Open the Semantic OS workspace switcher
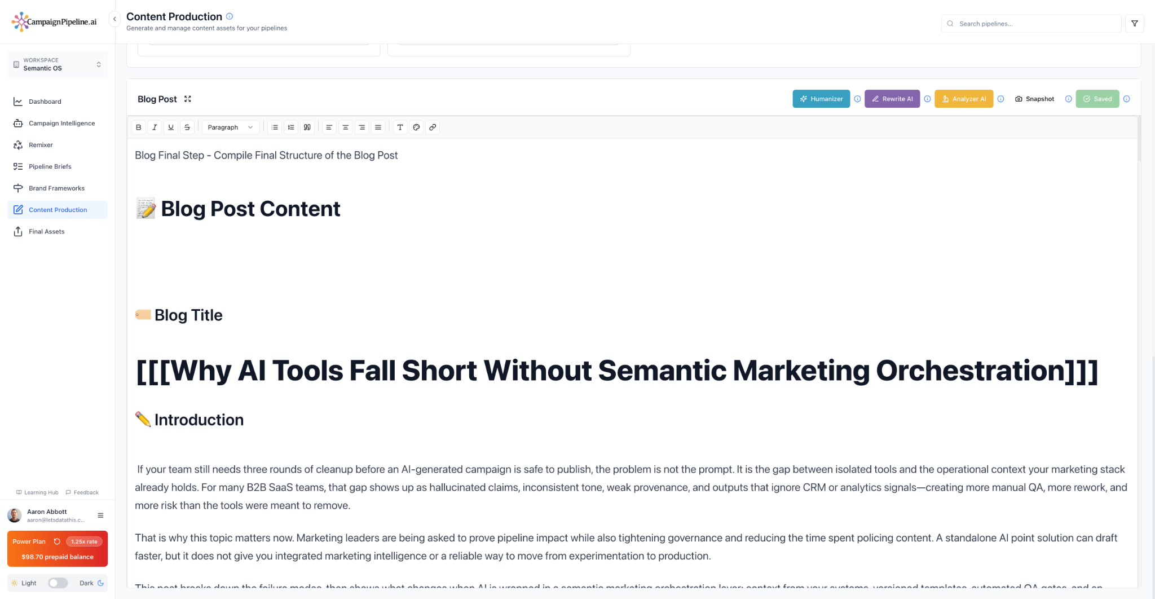This screenshot has width=1155, height=599. tap(58, 64)
